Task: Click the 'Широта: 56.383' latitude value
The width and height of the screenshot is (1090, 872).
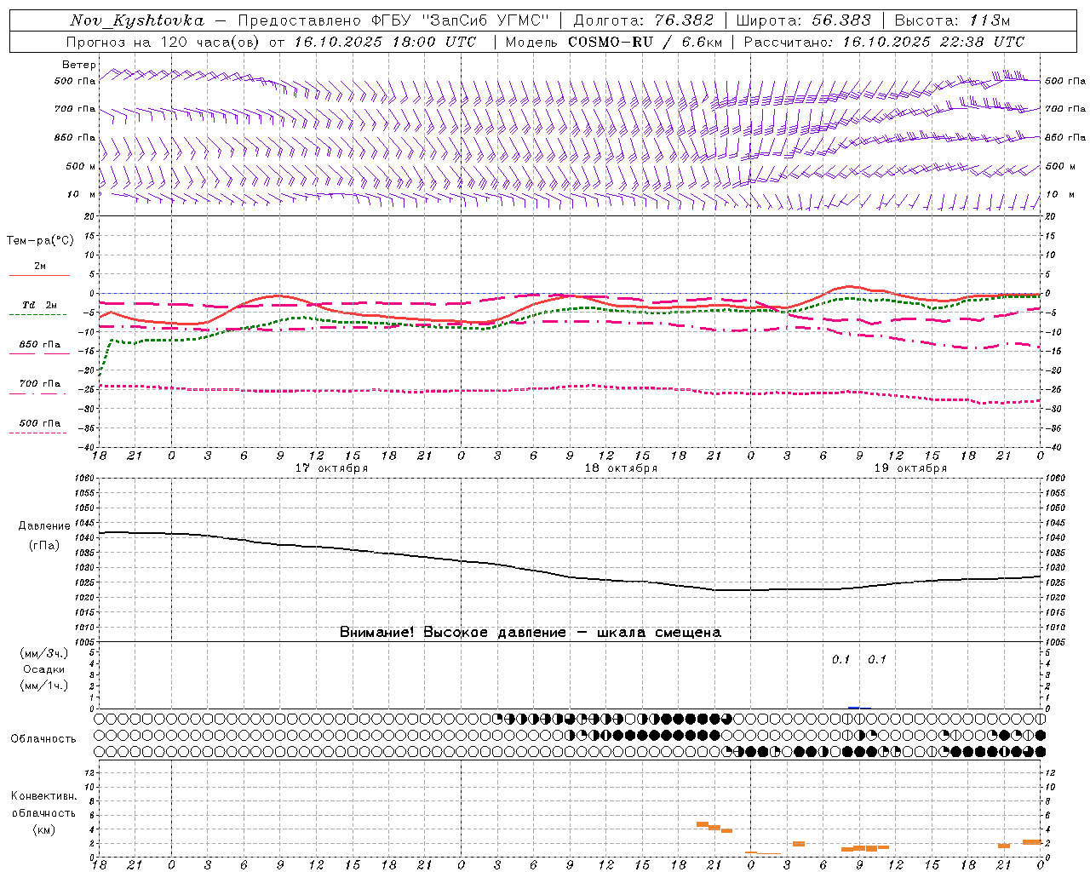Action: [x=804, y=20]
